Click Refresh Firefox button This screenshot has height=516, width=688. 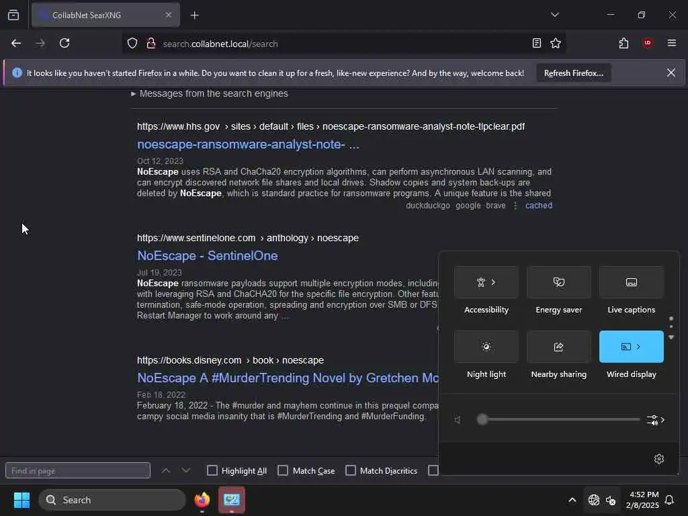(x=574, y=73)
